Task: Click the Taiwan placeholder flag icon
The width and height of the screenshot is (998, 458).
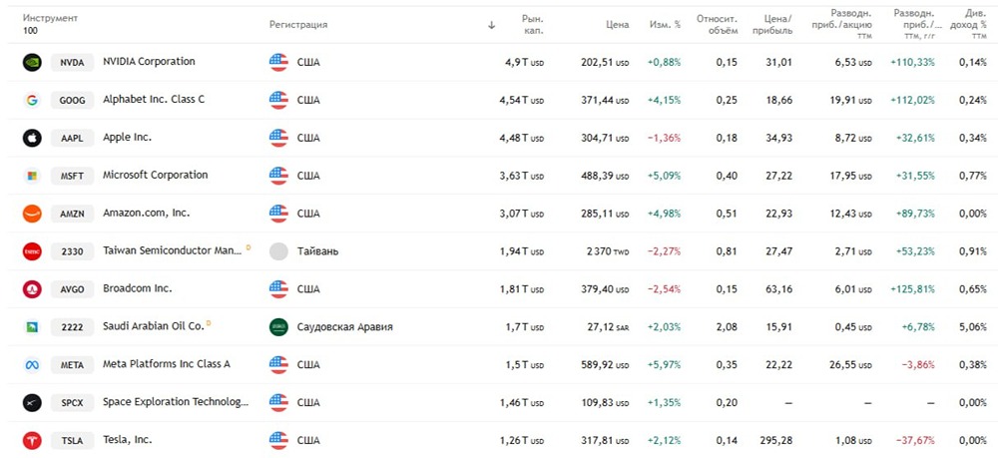Action: click(x=278, y=251)
